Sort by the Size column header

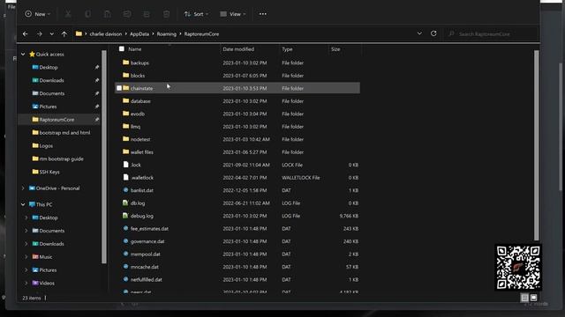(x=335, y=49)
